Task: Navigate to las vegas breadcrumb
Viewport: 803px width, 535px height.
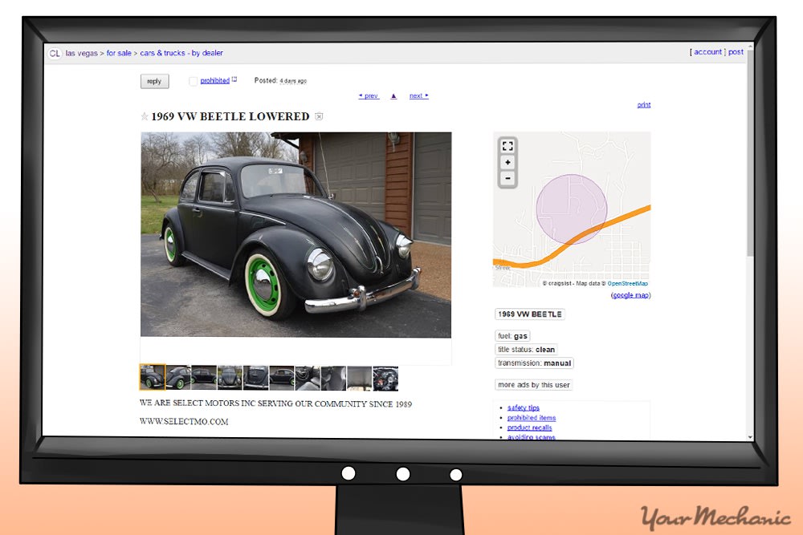Action: [x=81, y=53]
